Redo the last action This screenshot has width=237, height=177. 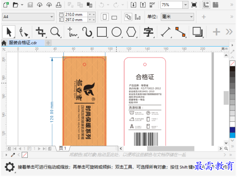click(x=116, y=5)
